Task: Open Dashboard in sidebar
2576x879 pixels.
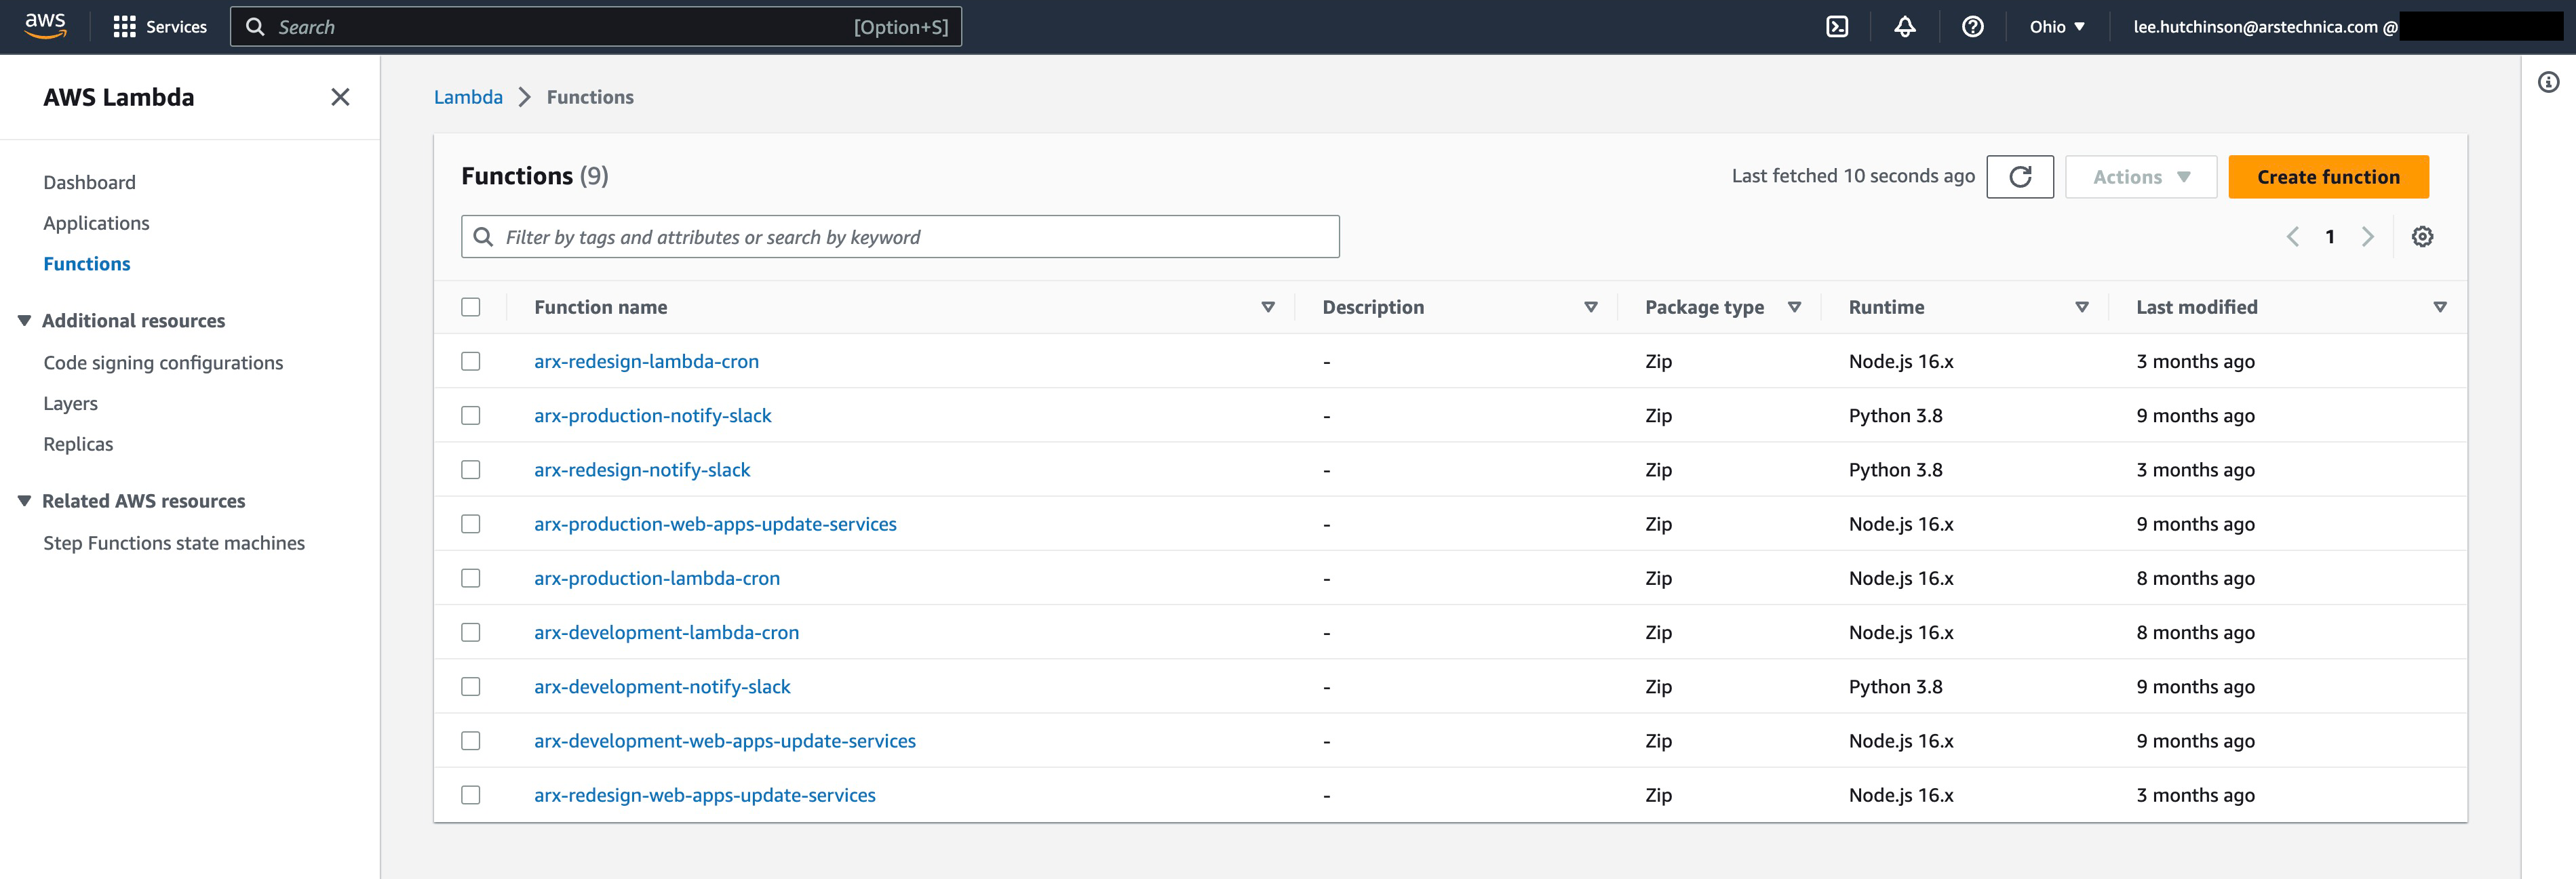Action: [x=89, y=182]
